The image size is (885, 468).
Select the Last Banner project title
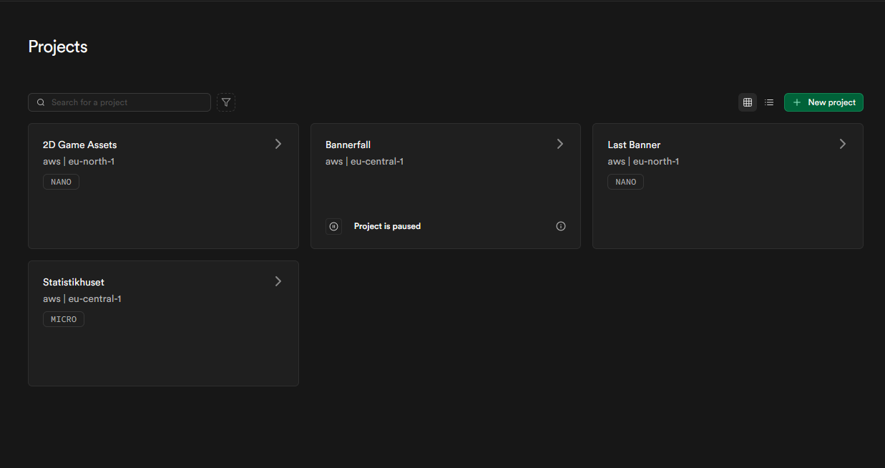634,145
